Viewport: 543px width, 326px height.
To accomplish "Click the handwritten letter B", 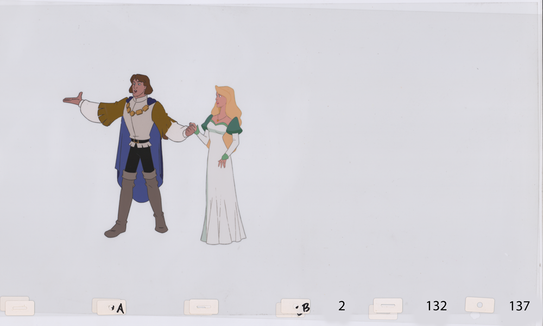I will [305, 308].
